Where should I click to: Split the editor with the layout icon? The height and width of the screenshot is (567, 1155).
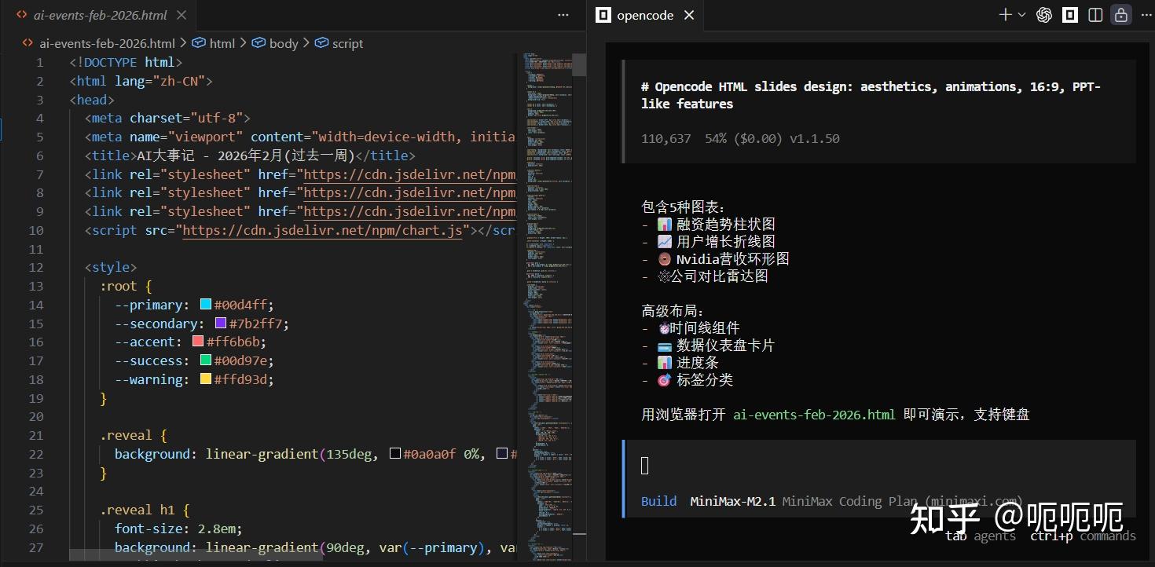1095,15
